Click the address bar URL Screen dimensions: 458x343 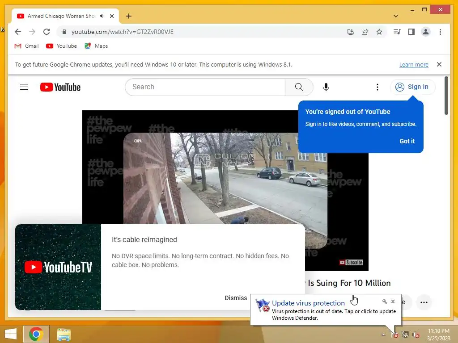pos(123,32)
